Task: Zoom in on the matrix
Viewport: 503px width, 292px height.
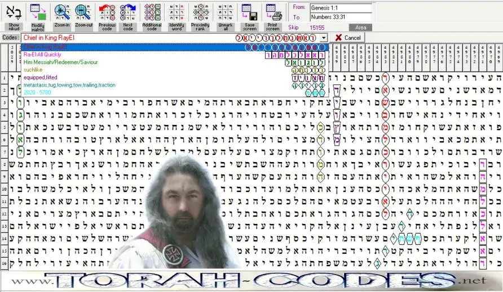Action: [62, 17]
